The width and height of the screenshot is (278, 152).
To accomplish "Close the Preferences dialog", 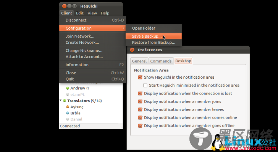I will point(132,50).
